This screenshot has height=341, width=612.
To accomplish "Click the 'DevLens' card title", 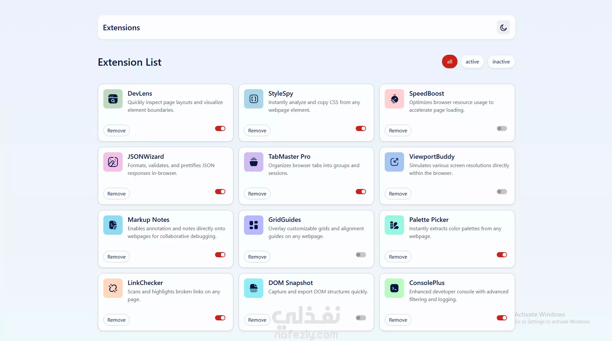I will click(x=140, y=93).
